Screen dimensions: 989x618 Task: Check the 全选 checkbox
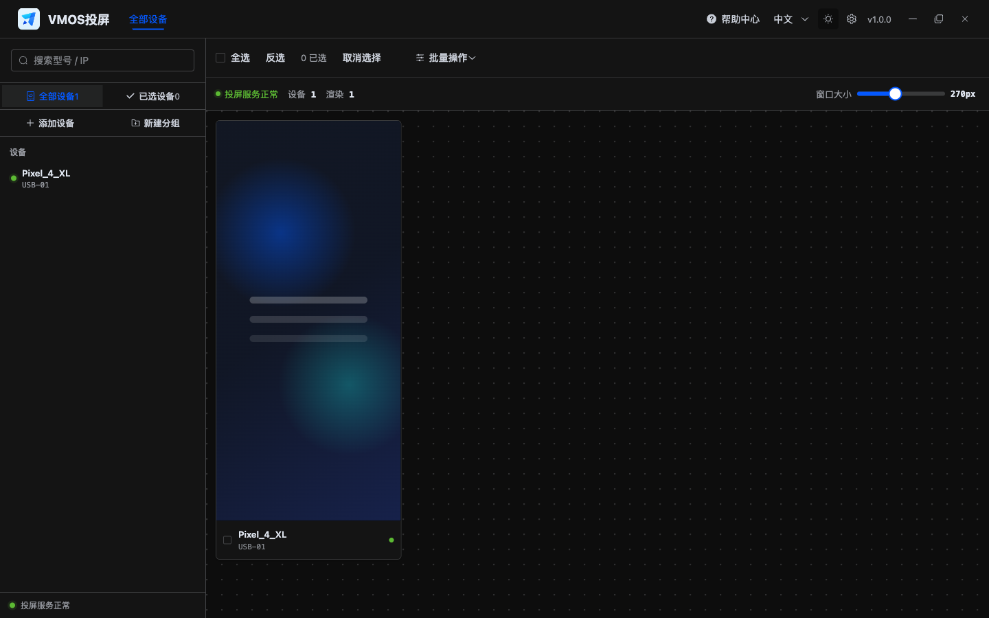(220, 58)
